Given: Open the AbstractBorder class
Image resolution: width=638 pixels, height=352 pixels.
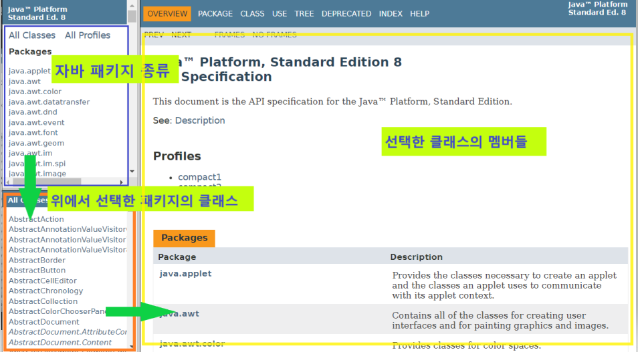Looking at the screenshot, I should click(x=37, y=260).
